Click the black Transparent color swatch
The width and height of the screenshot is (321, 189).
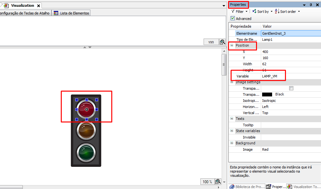tap(267, 94)
